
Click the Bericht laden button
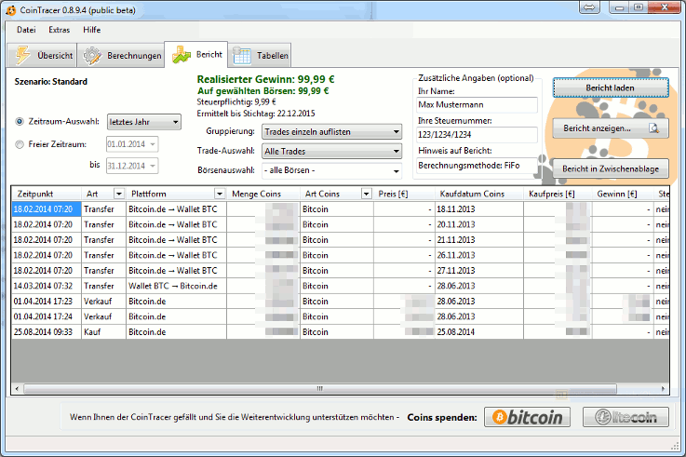coord(611,87)
